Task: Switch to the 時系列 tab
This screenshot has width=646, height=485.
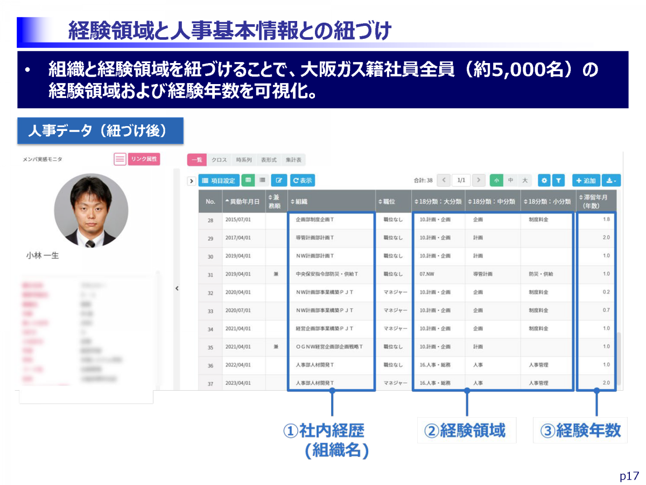Action: pyautogui.click(x=243, y=160)
